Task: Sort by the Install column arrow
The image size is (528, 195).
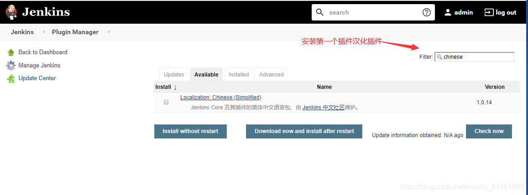Action: point(175,87)
